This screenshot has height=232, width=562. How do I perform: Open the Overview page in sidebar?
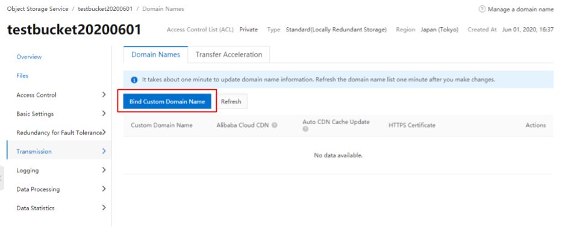click(29, 57)
